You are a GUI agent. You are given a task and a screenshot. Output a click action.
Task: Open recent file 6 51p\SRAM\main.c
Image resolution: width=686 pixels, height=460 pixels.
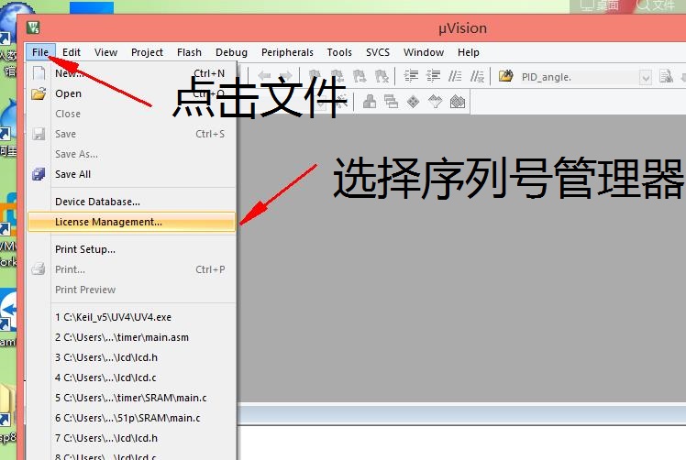coord(131,418)
